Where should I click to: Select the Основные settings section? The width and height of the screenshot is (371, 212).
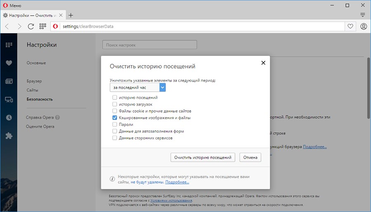click(36, 63)
